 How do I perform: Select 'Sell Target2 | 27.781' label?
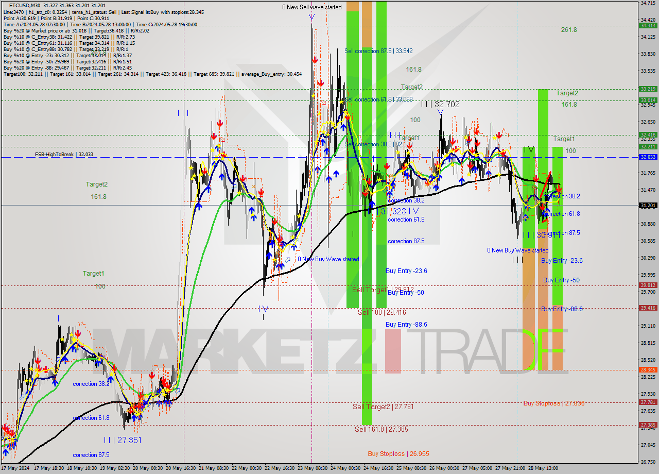click(x=383, y=407)
